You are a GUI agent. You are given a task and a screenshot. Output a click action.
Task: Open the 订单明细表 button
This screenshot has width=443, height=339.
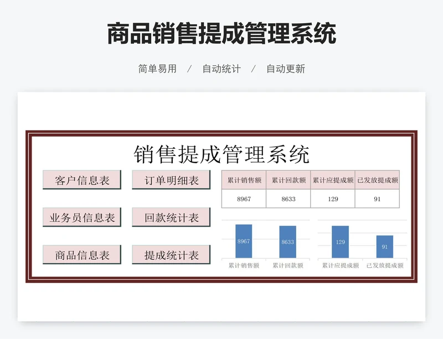[x=171, y=180]
